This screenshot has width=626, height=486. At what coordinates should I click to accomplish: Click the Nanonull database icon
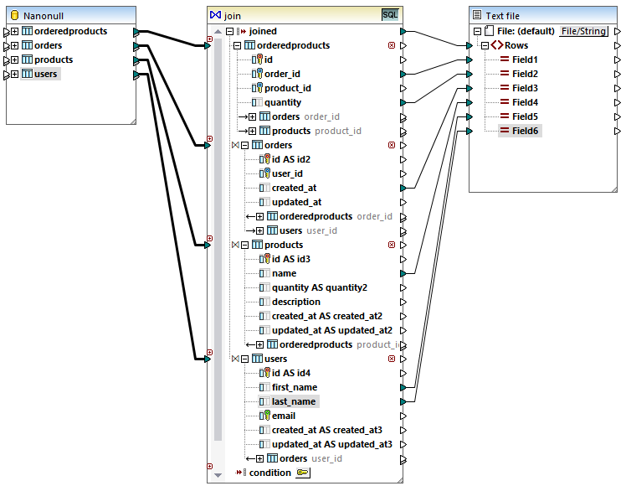[x=15, y=15]
